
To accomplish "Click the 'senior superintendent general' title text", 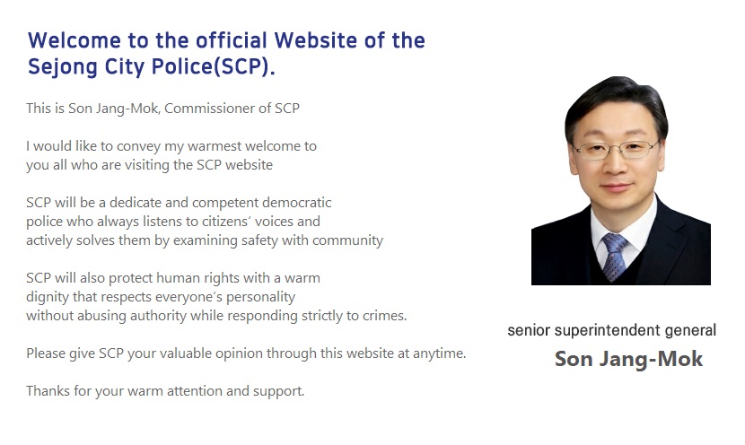I will 611,330.
